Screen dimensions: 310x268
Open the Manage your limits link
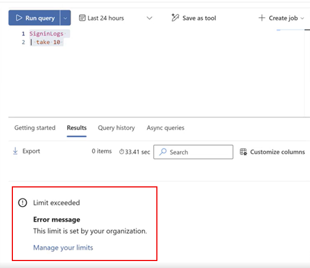(x=63, y=248)
